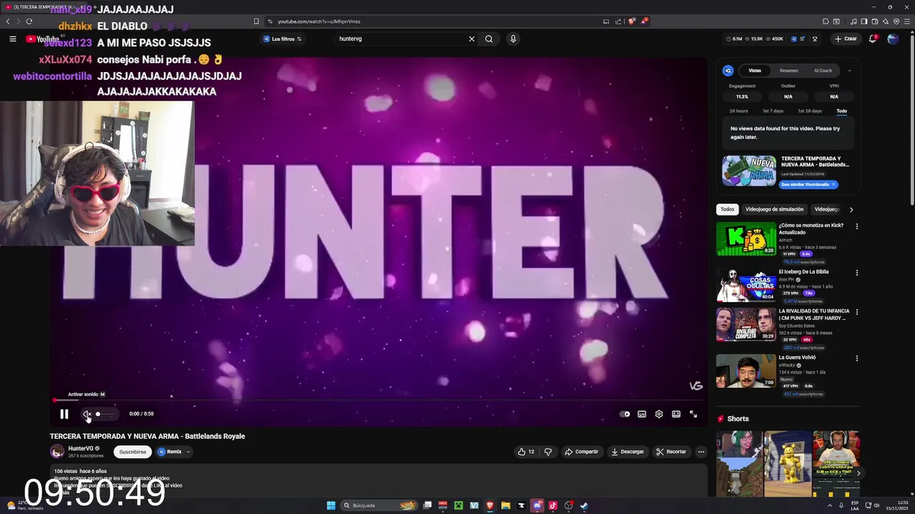
Task: Enter fullscreen mode
Action: click(x=693, y=414)
